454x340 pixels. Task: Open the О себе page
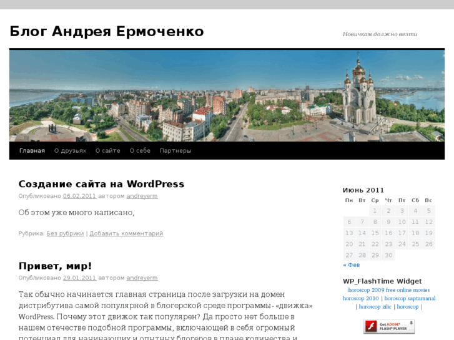coord(140,150)
